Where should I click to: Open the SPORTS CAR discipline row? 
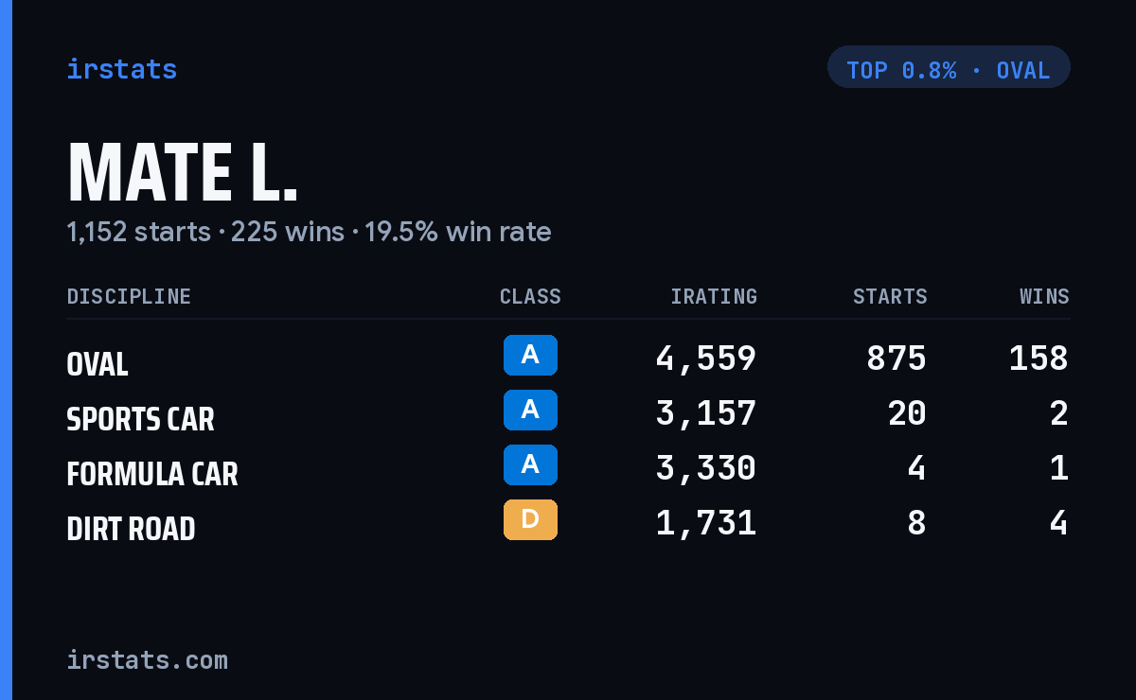[568, 413]
